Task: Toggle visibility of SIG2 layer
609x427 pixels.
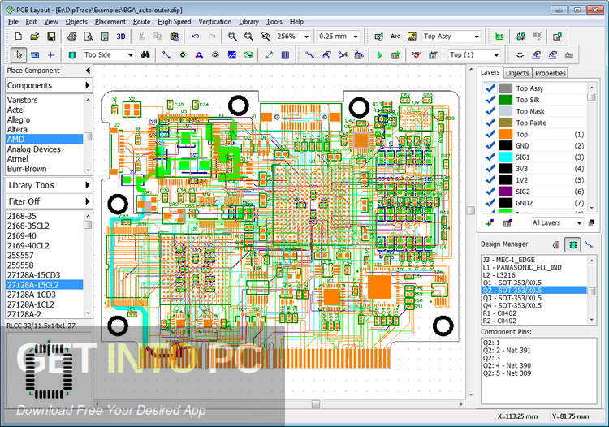Action: (x=490, y=192)
